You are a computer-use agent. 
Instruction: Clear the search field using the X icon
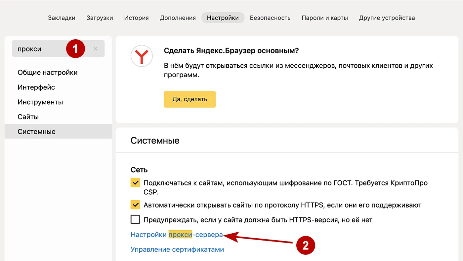click(95, 48)
